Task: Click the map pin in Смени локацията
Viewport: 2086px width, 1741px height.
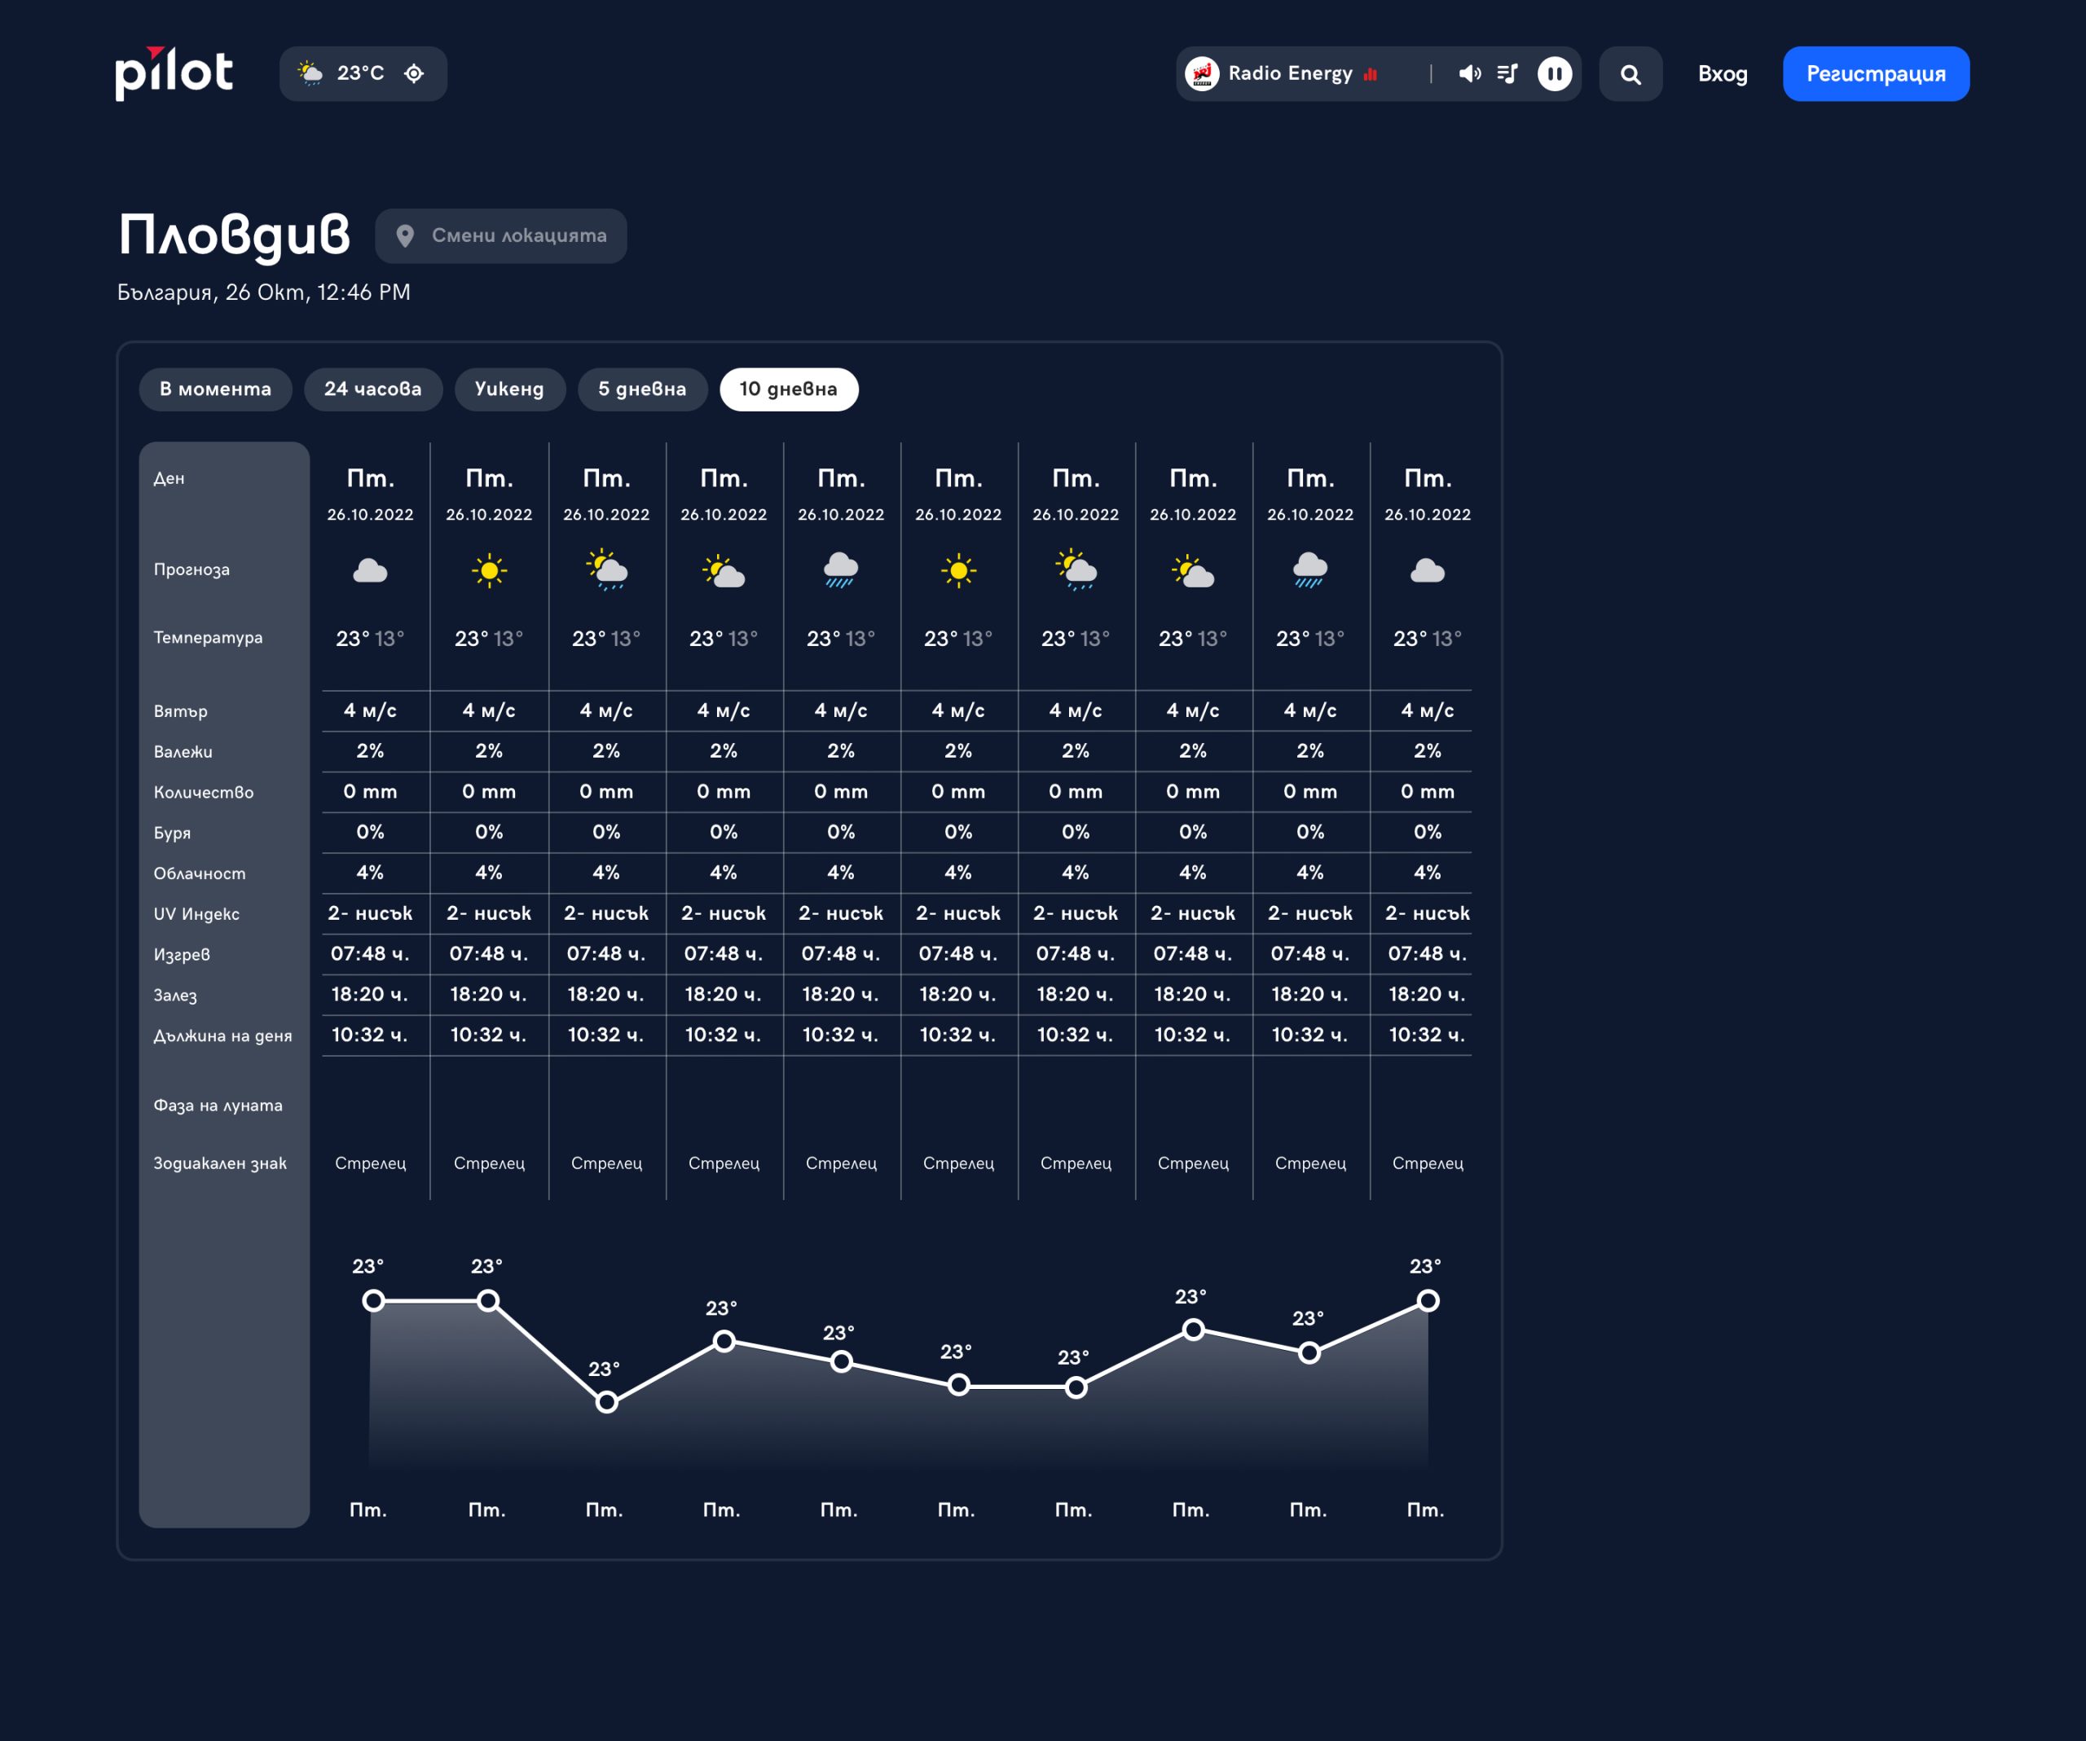Action: click(405, 235)
